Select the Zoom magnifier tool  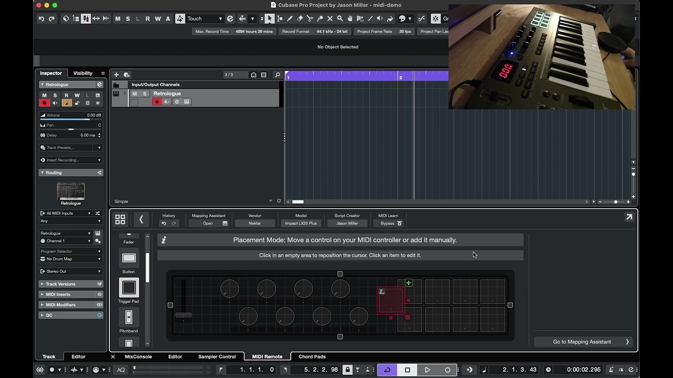point(340,18)
